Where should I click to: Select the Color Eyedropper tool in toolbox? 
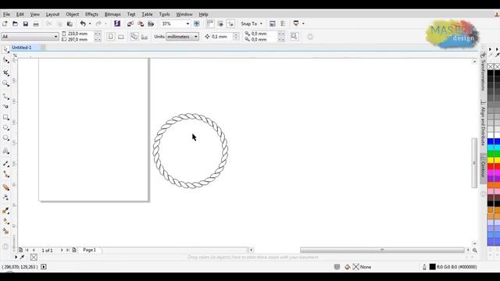5,211
